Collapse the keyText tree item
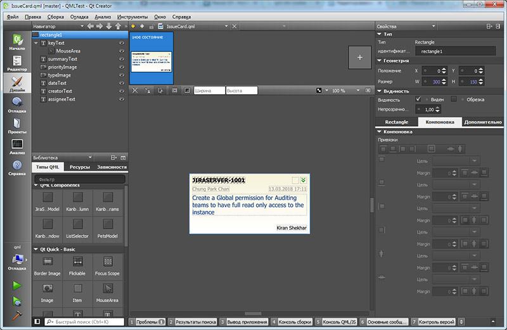 click(x=36, y=43)
